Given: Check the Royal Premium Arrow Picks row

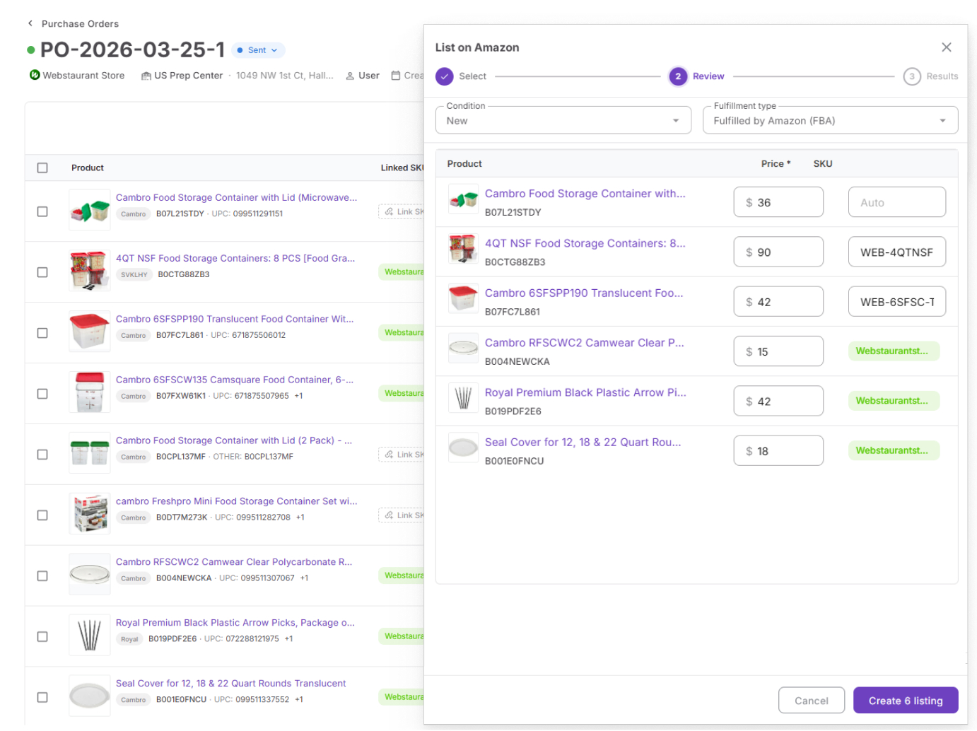Looking at the screenshot, I should pyautogui.click(x=42, y=636).
